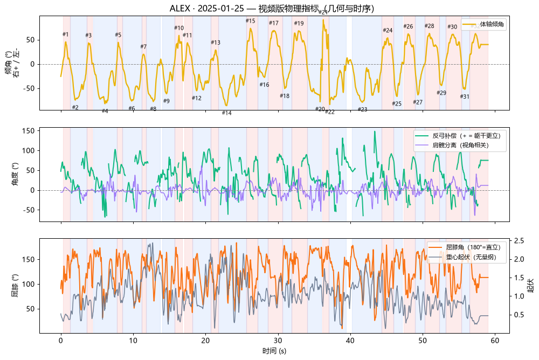Select the 体轴倾角 legend entry
This screenshot has height=360, width=539.
tap(483, 24)
